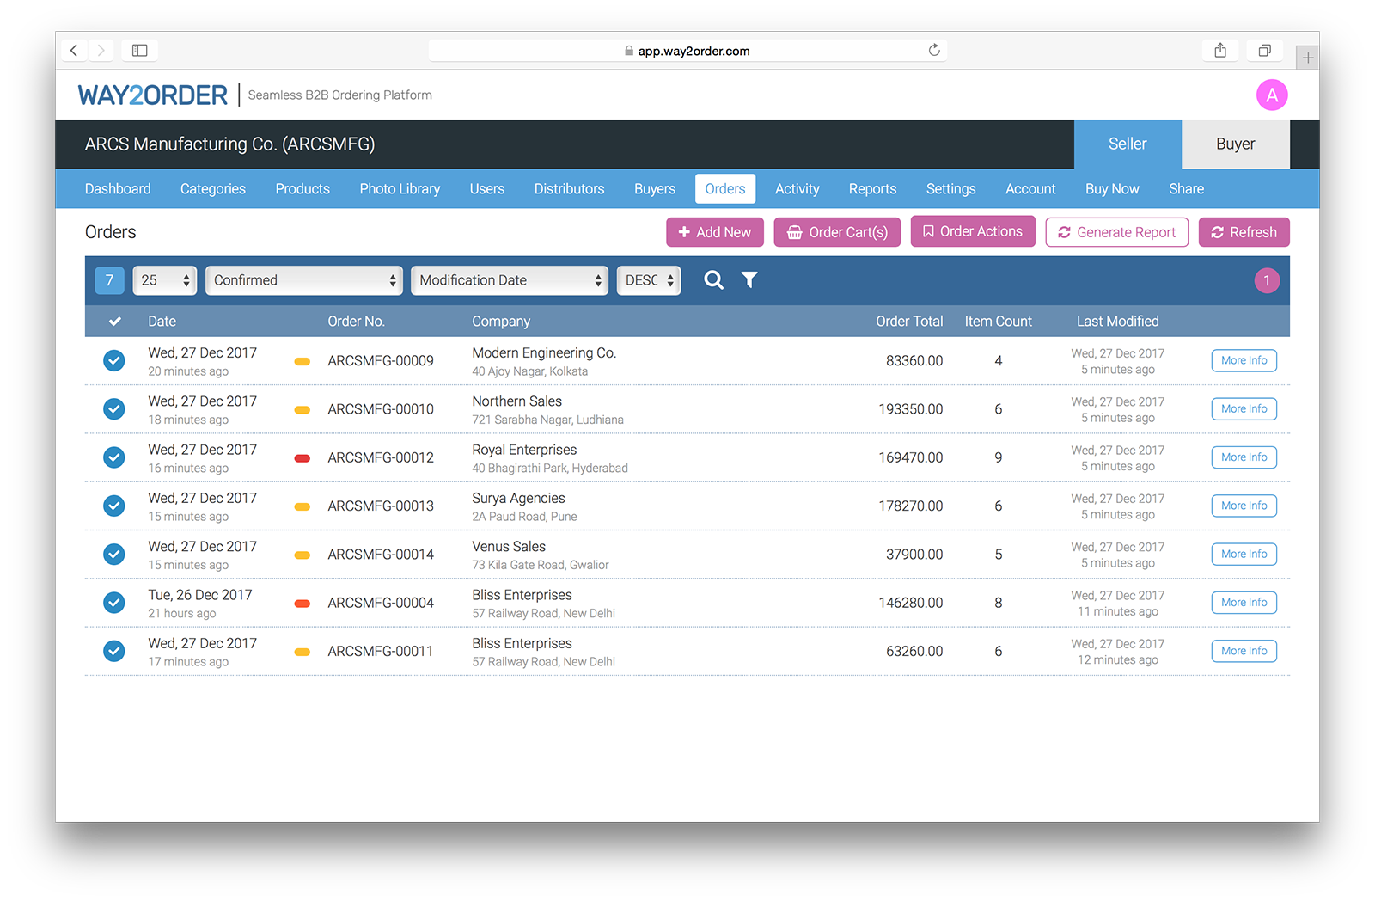Screen dimensions: 1375x901
Task: Click the Add New button
Action: pyautogui.click(x=715, y=232)
